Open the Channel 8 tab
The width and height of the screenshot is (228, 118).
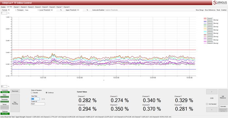pos(66,7)
